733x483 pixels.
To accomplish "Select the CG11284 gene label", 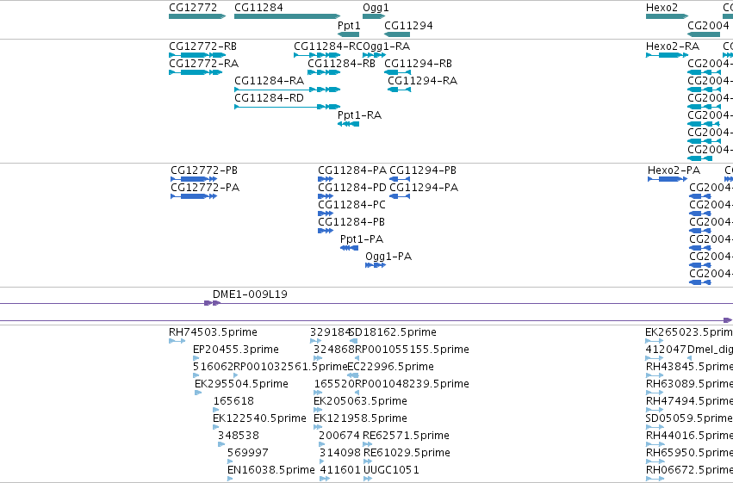I will (258, 8).
